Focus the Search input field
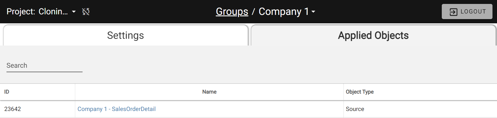Image resolution: width=497 pixels, height=118 pixels. pyautogui.click(x=45, y=66)
